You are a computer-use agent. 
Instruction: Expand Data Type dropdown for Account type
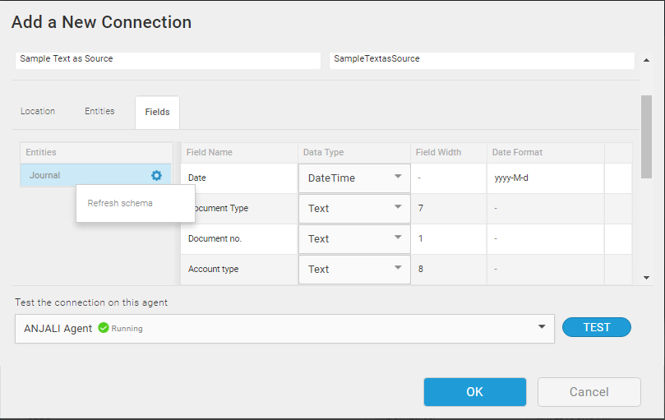354,269
